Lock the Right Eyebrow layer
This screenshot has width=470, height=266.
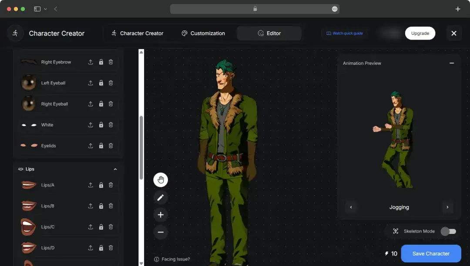[101, 62]
